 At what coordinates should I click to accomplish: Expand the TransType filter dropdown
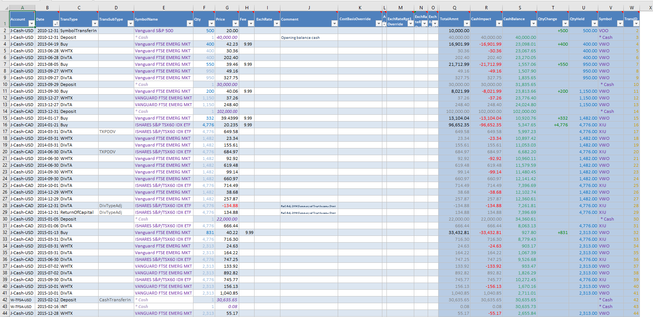coord(94,24)
